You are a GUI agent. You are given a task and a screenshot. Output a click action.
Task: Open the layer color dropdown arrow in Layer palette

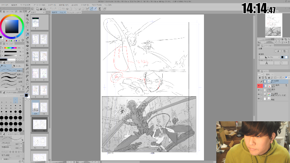coord(289,77)
